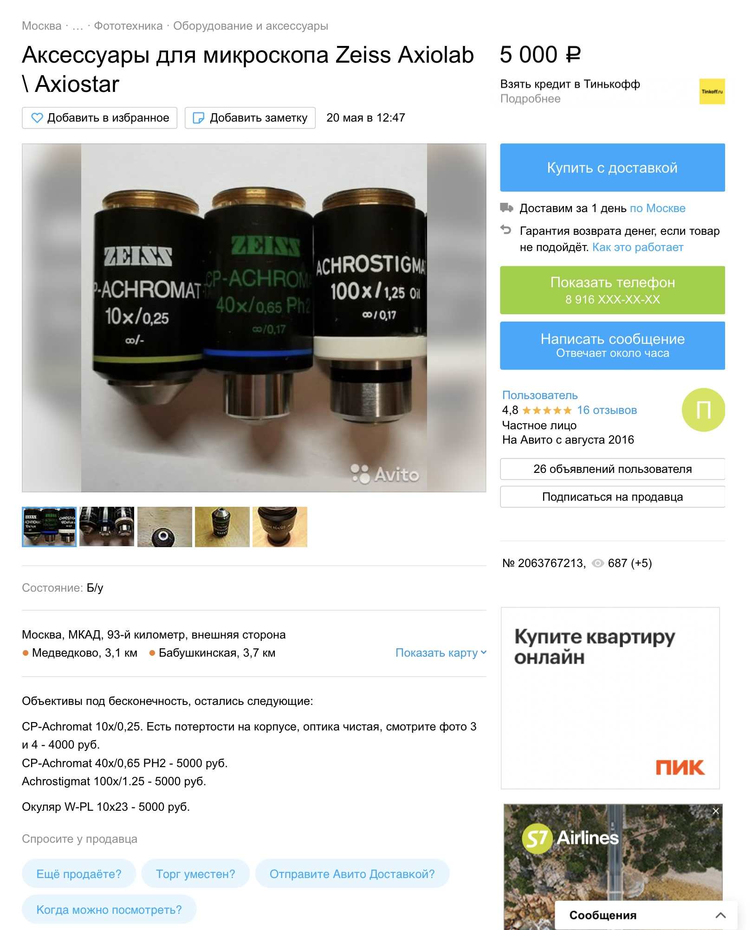Click the PIK logo in the advertisement
The height and width of the screenshot is (930, 752).
point(680,767)
